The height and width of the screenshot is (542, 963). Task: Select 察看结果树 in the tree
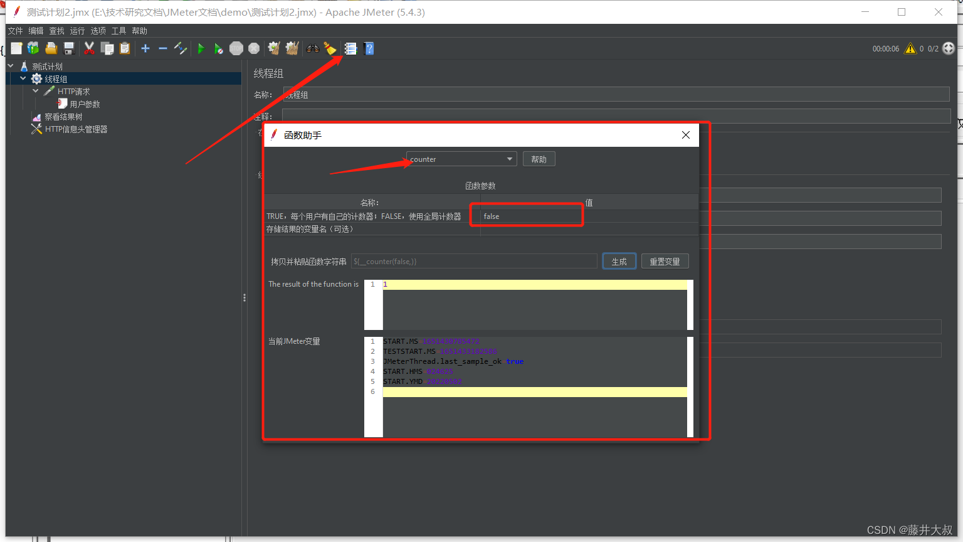[63, 117]
